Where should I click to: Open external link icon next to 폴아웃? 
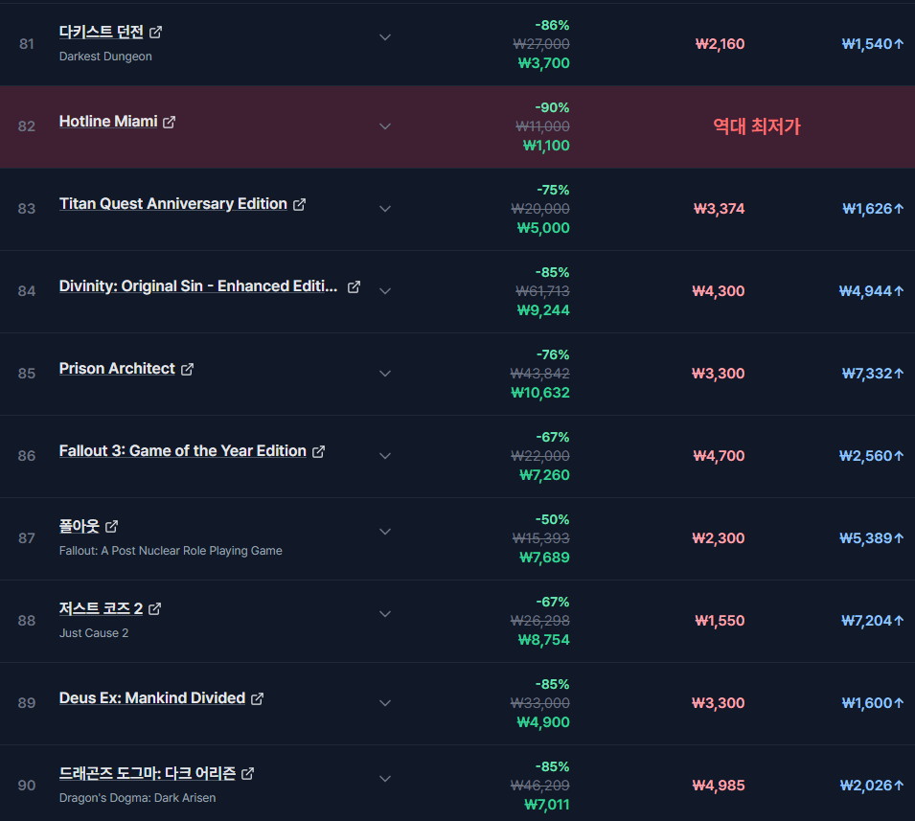click(112, 526)
